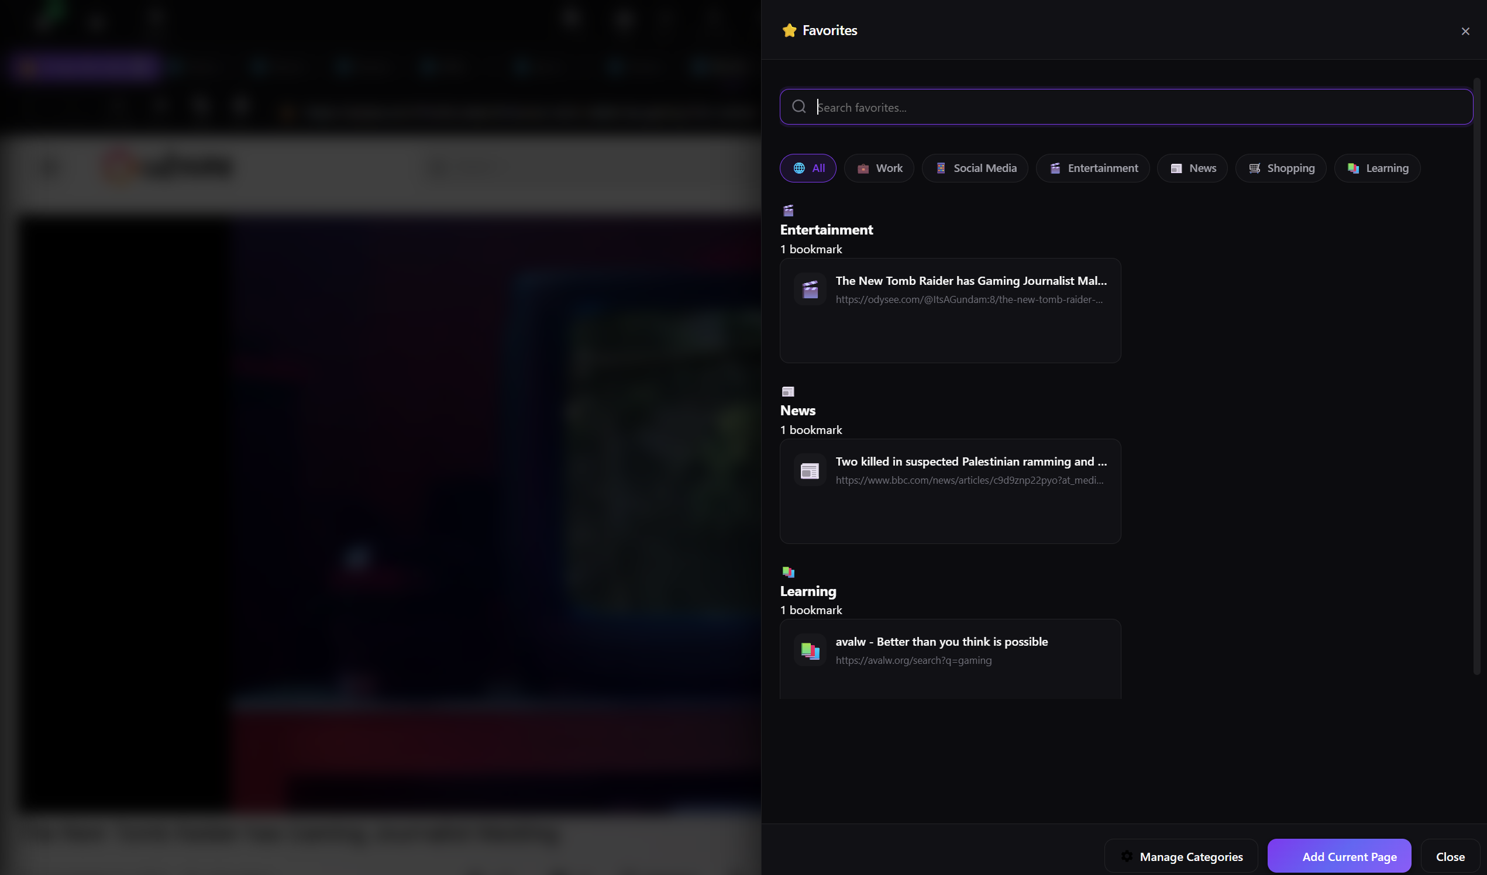This screenshot has height=875, width=1487.
Task: Enable the Shopping filter
Action: click(x=1281, y=167)
